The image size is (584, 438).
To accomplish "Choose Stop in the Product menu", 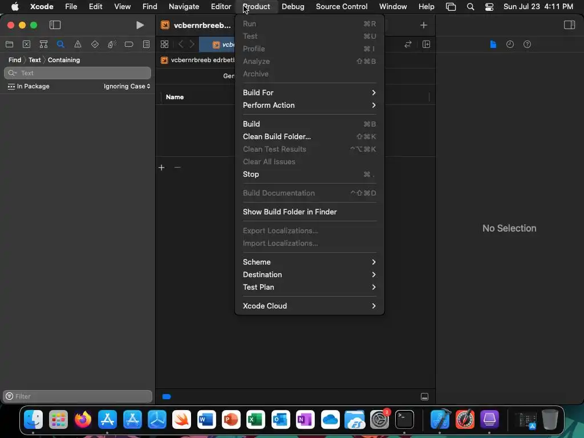I will [310, 175].
